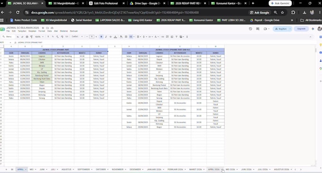The height and width of the screenshot is (173, 322).
Task: Open text wrapping dropdown
Action: 150,37
